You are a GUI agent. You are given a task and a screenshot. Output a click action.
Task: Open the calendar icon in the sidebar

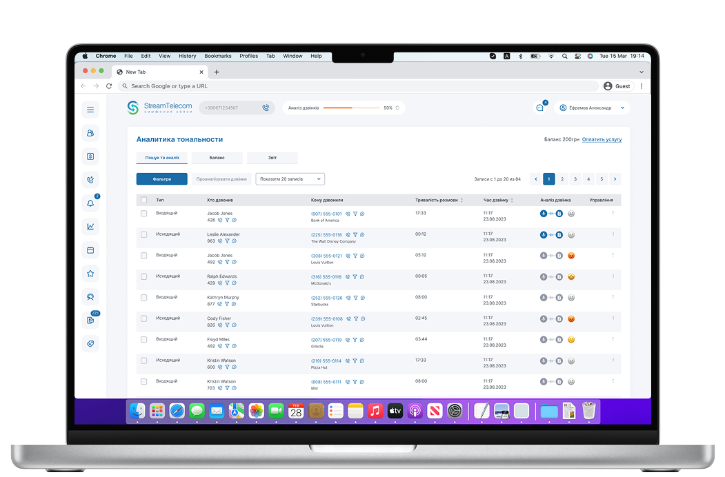point(90,250)
